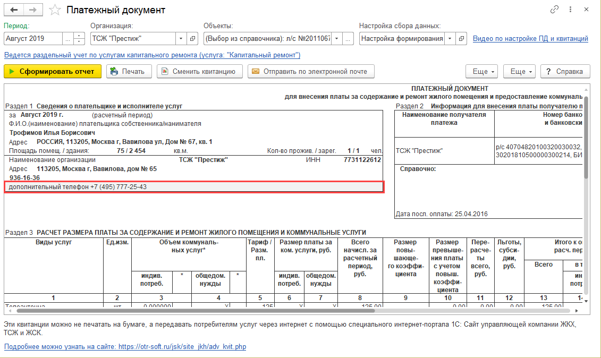Click the дополнительный телефон +7 (495) 777-25-43 line
The height and width of the screenshot is (358, 601).
pos(194,187)
